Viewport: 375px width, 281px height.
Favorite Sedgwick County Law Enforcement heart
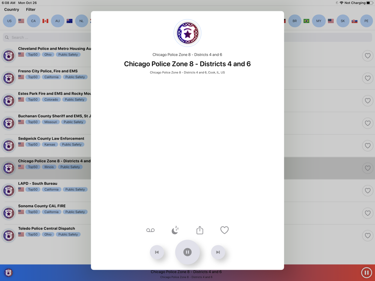[367, 145]
